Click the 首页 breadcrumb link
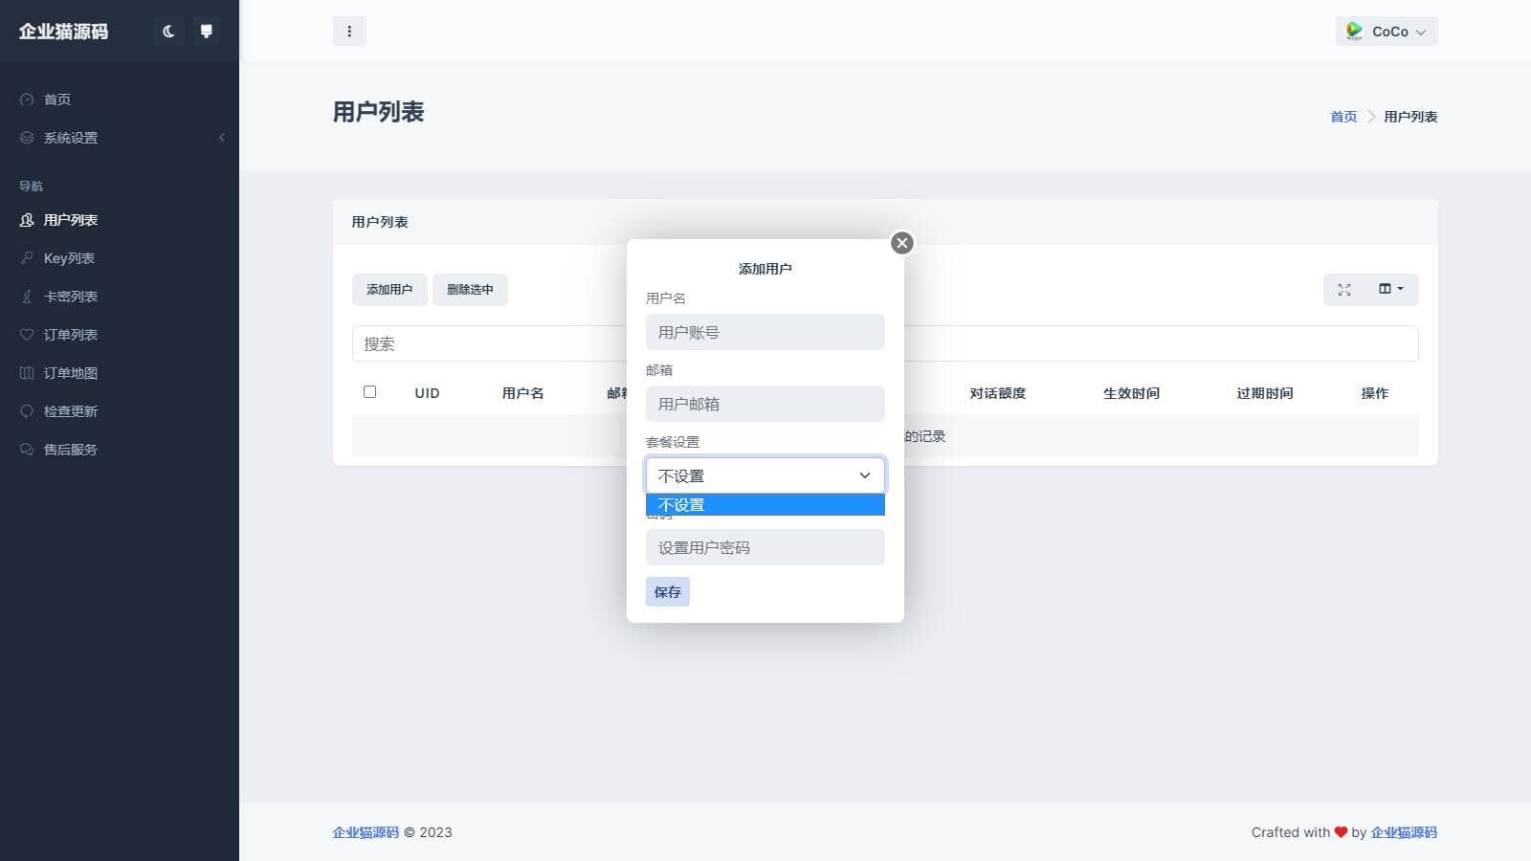Image resolution: width=1531 pixels, height=861 pixels. [x=1343, y=117]
